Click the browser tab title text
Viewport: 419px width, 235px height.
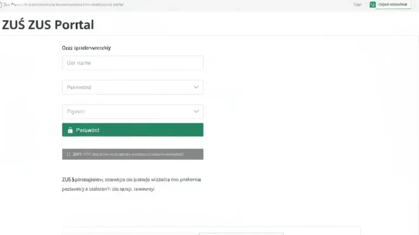coord(64,4)
